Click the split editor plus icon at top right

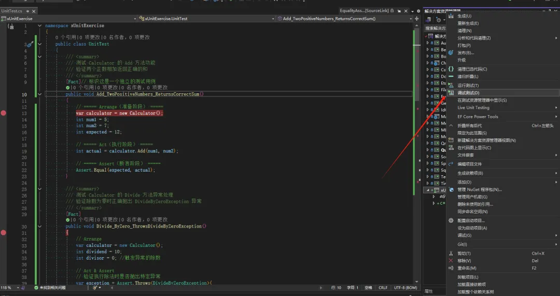(416, 19)
